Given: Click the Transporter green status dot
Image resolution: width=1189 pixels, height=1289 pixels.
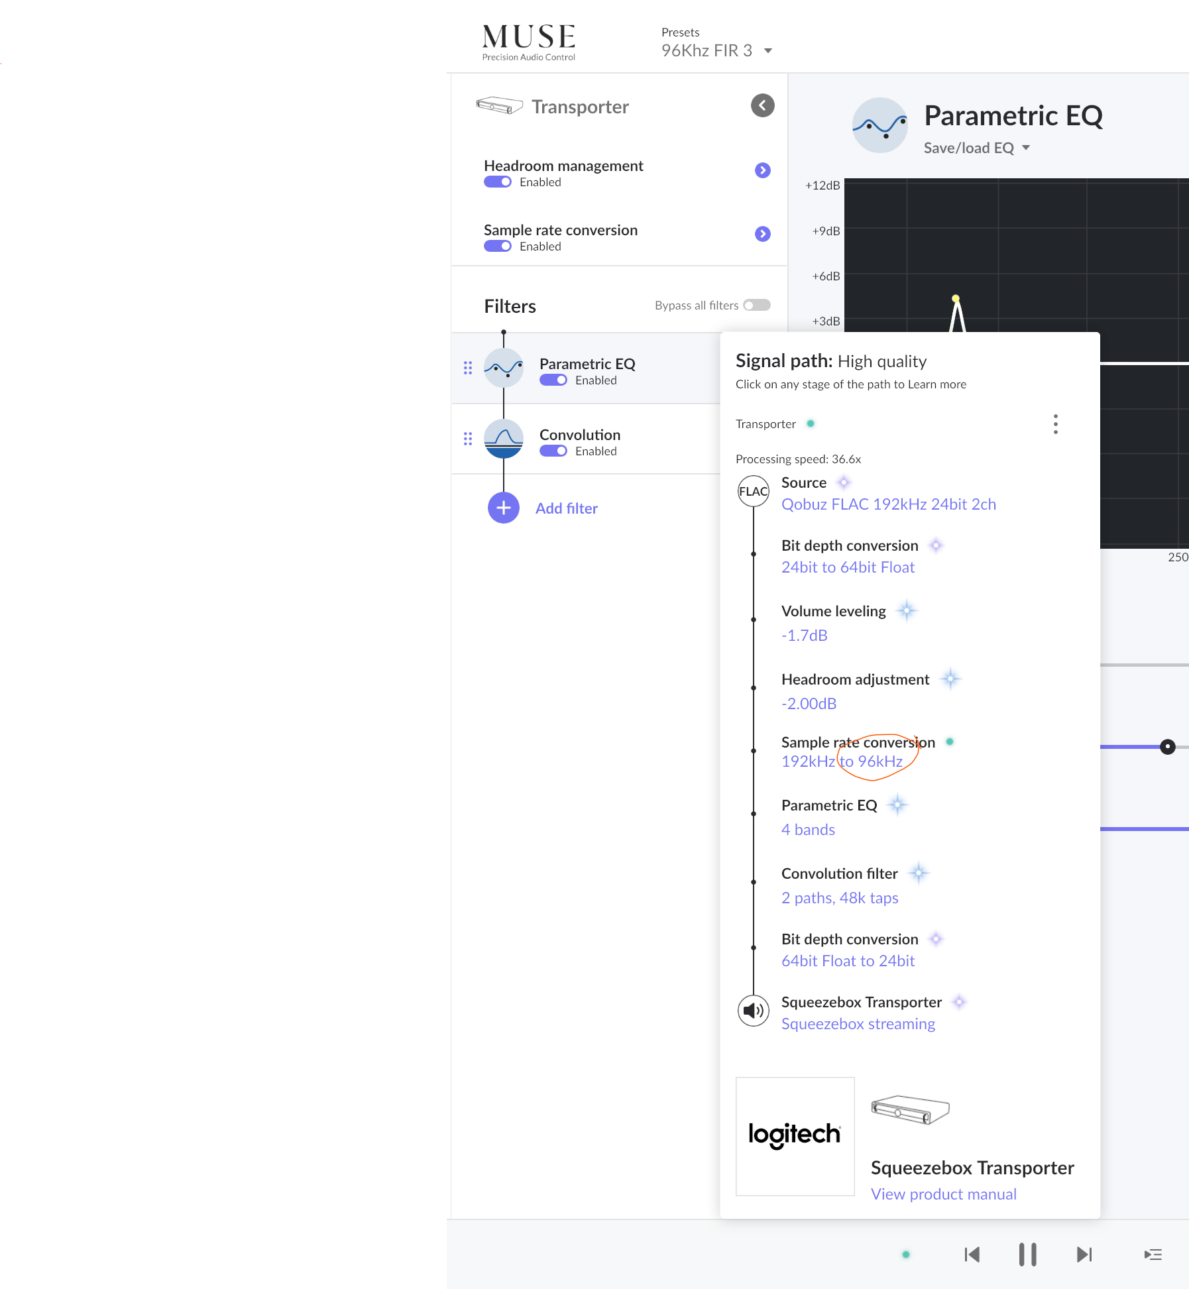Looking at the screenshot, I should point(810,423).
